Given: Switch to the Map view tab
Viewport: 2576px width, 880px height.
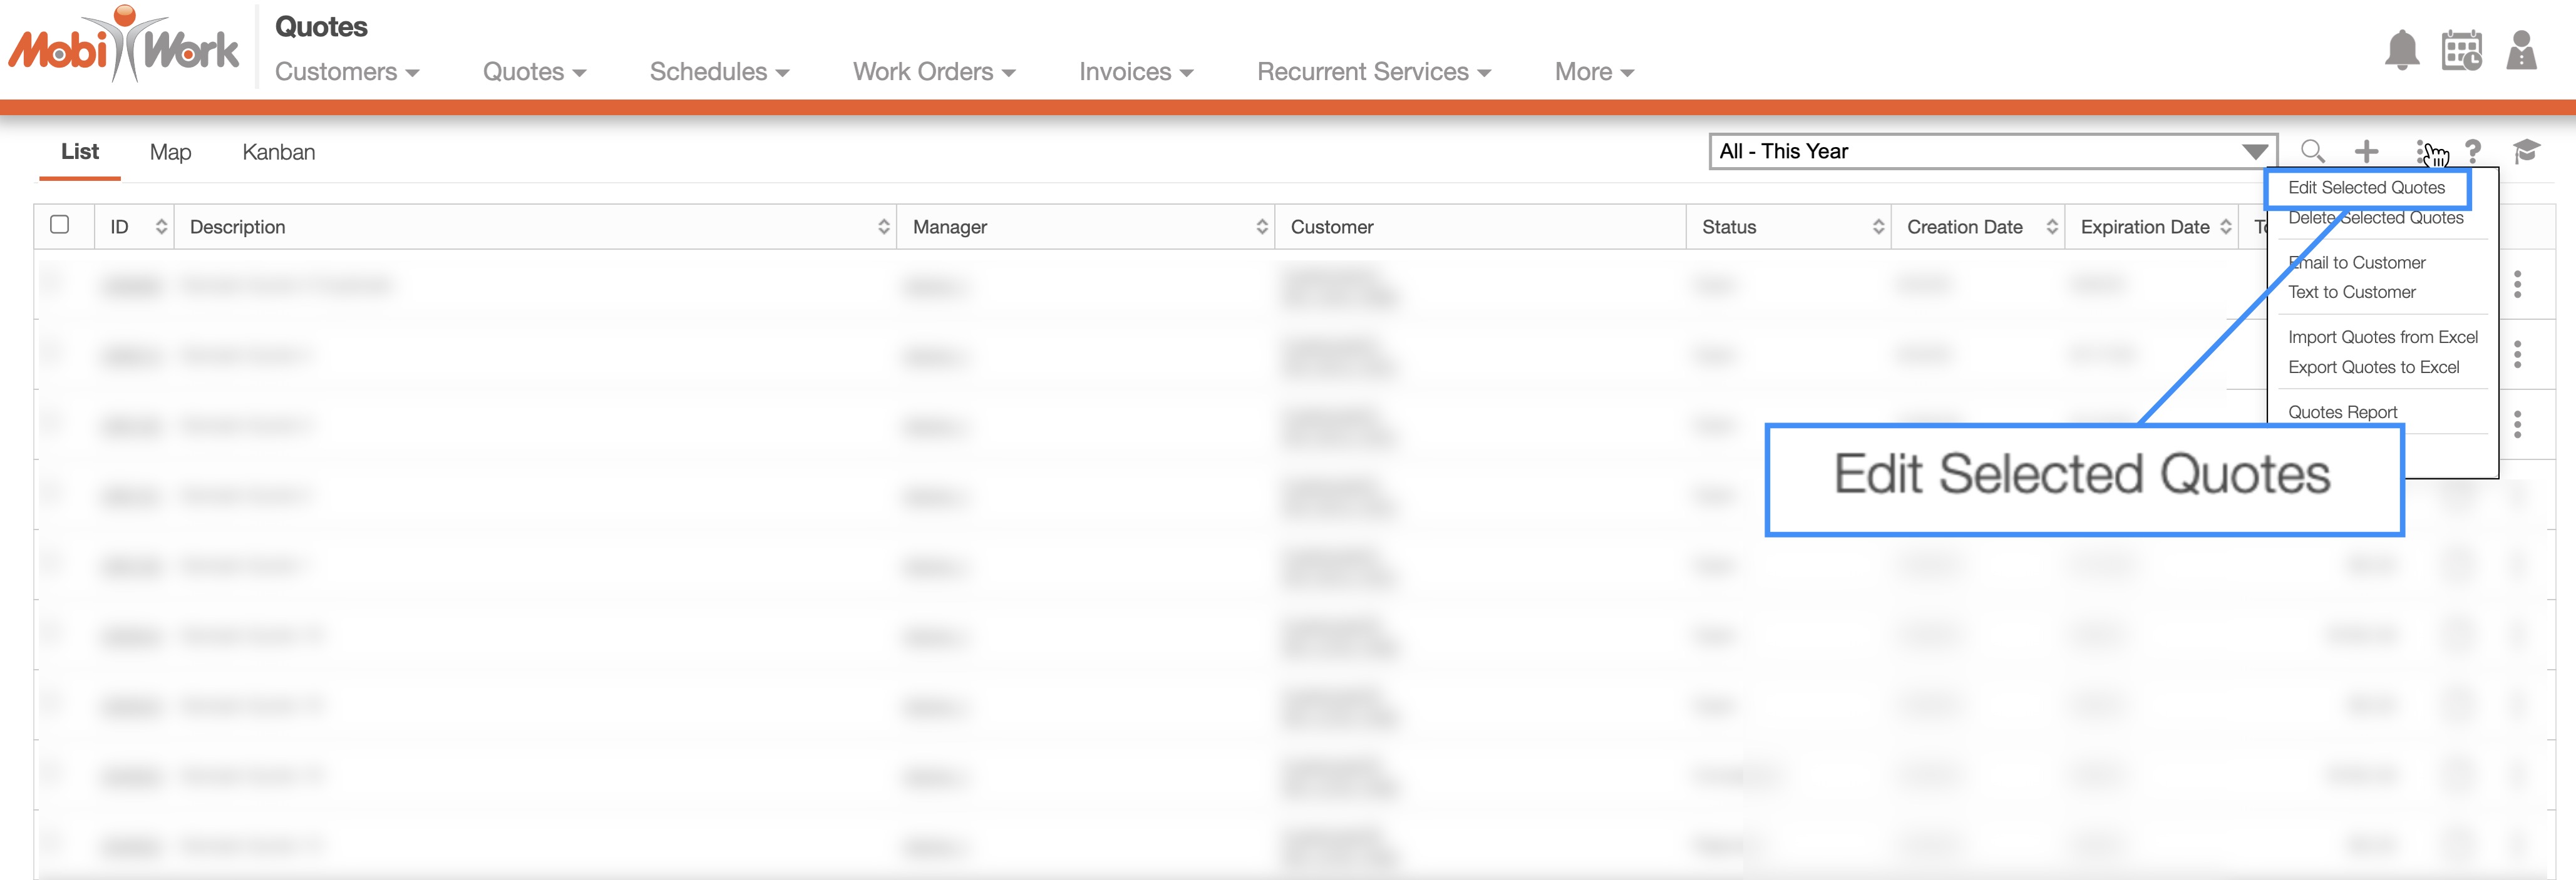Looking at the screenshot, I should (x=170, y=152).
